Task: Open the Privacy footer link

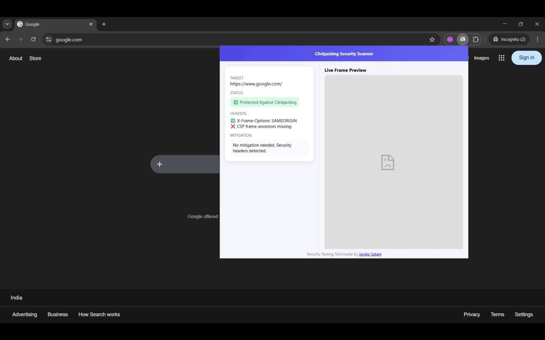Action: point(472,314)
